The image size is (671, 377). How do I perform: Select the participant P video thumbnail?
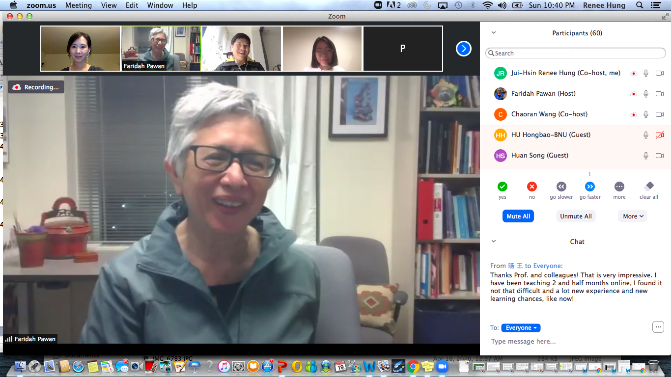tap(403, 49)
